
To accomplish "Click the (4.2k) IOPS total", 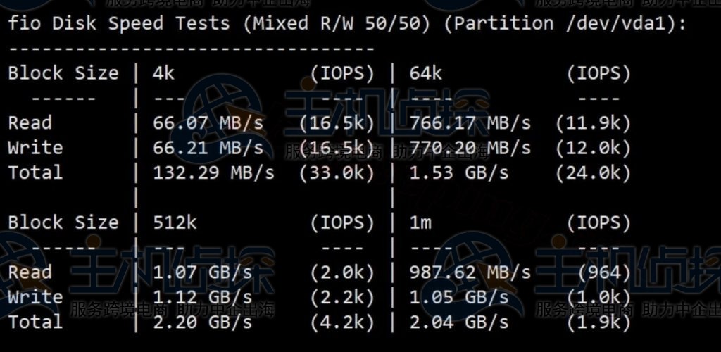I will click(342, 322).
